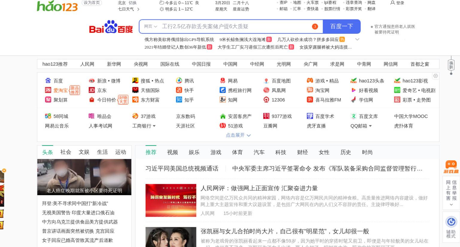
Task: Open the 百度学术 icon link
Action: coord(310,116)
